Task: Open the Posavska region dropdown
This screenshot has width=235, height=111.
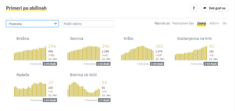Action: click(x=32, y=24)
